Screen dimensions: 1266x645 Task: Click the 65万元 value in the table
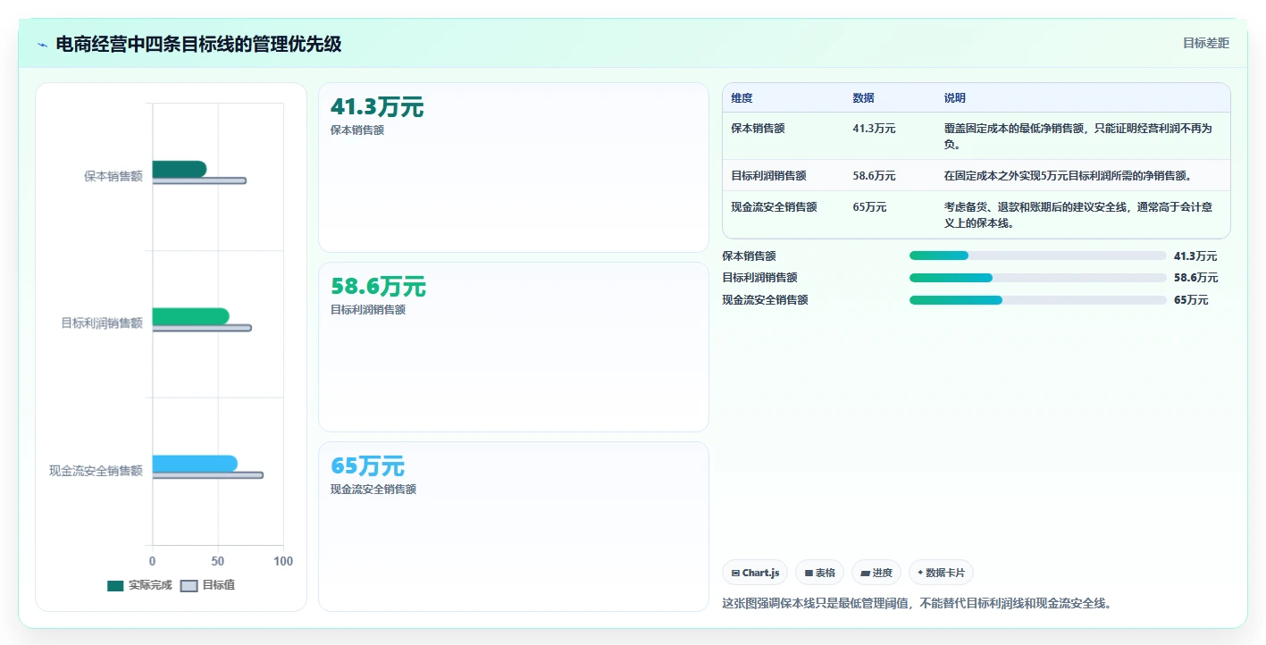[x=869, y=207]
